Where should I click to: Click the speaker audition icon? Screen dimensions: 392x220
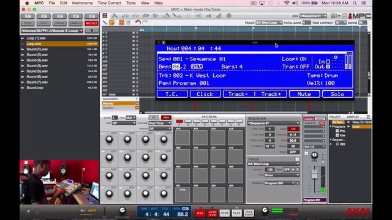tap(83, 211)
